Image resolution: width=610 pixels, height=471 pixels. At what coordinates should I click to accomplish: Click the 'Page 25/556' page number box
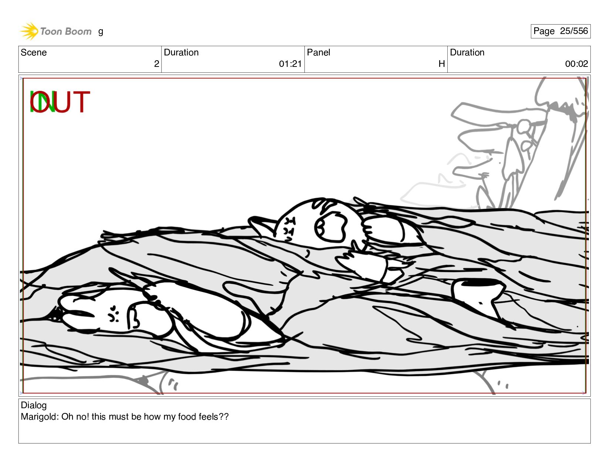point(560,31)
